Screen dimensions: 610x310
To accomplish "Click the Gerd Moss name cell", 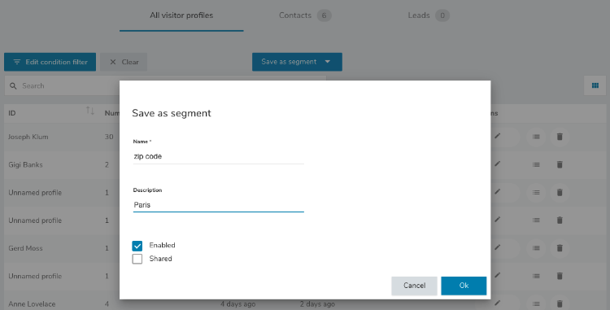I will tap(26, 248).
